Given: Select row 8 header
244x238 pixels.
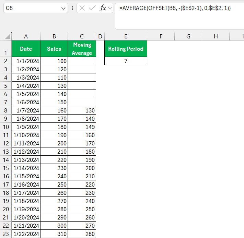Looking at the screenshot, I should (5, 110).
